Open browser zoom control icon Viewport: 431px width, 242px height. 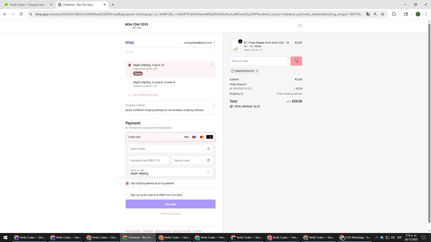[x=375, y=14]
